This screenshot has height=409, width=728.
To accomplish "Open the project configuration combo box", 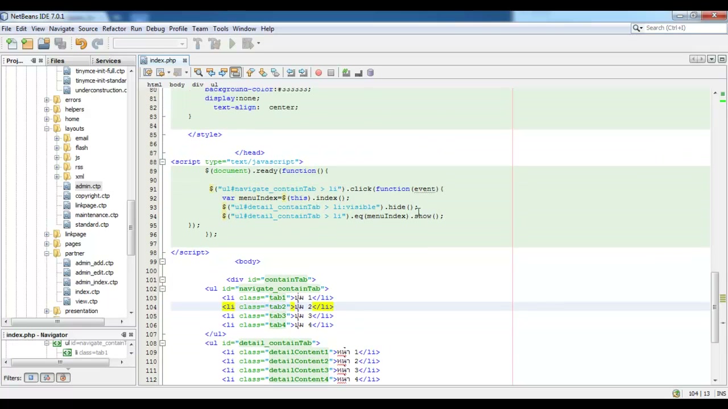I will (x=150, y=43).
